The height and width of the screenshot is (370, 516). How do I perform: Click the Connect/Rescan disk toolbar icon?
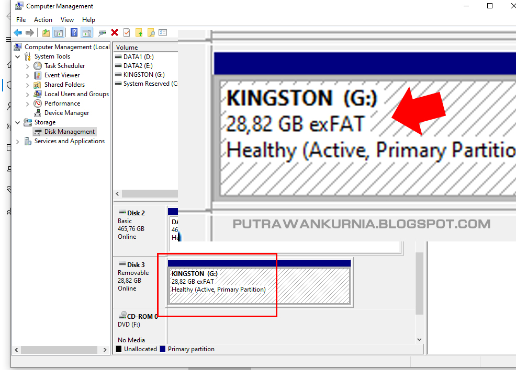(x=103, y=32)
